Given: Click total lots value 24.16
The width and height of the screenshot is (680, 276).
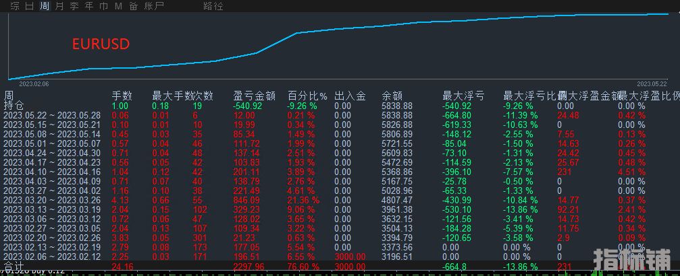Looking at the screenshot, I should [x=123, y=267].
